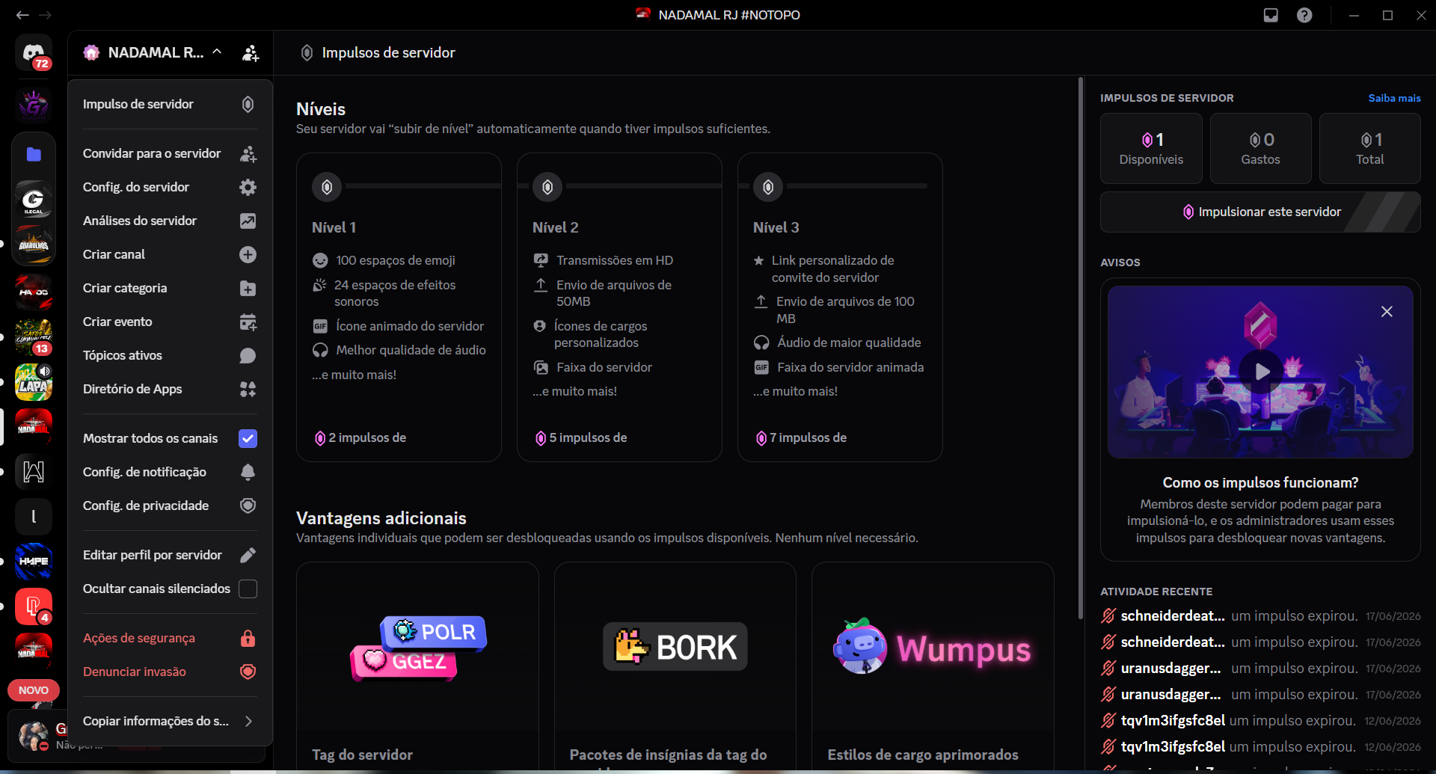Click the bell icon for Config. de notificação
This screenshot has height=774, width=1436.
(248, 472)
